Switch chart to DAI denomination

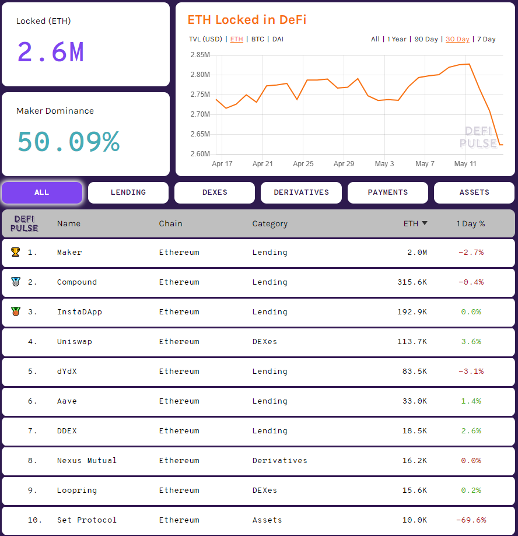tap(278, 39)
